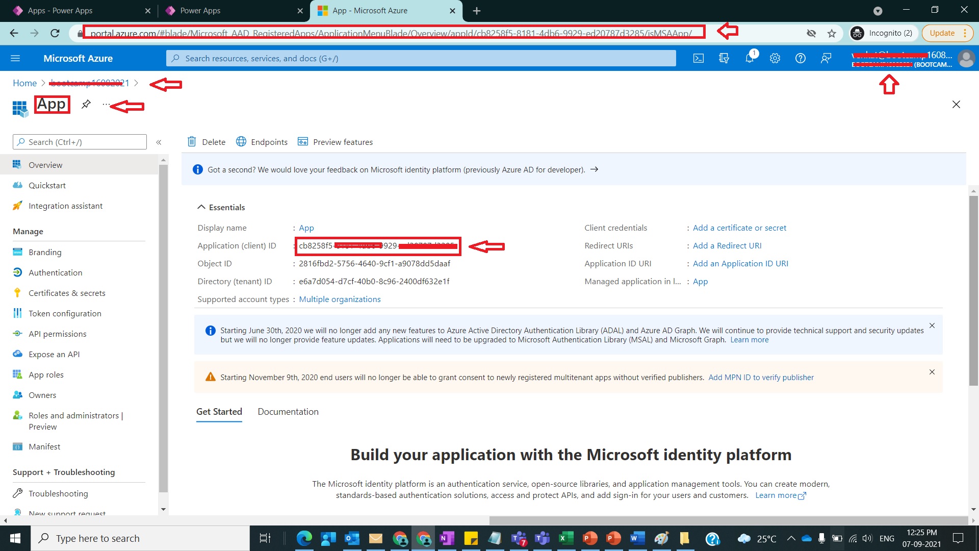Pin the App overview to dashboard
979x551 pixels.
coord(85,105)
